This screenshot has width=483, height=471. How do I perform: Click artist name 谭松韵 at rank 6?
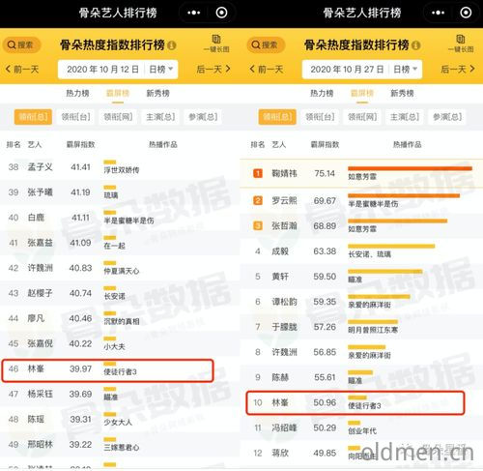[284, 302]
